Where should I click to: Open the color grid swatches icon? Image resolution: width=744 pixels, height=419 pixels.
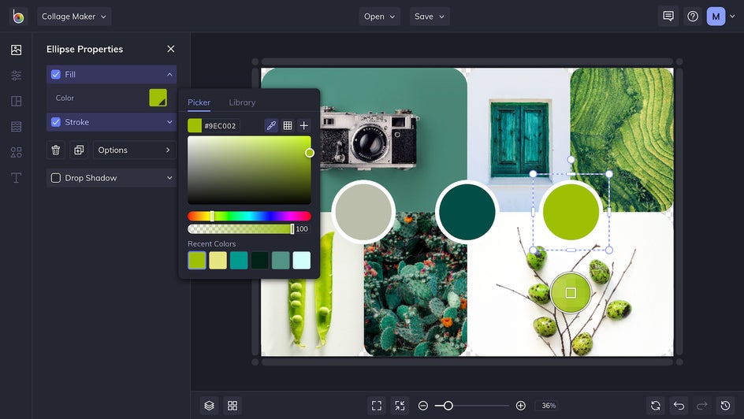(288, 125)
